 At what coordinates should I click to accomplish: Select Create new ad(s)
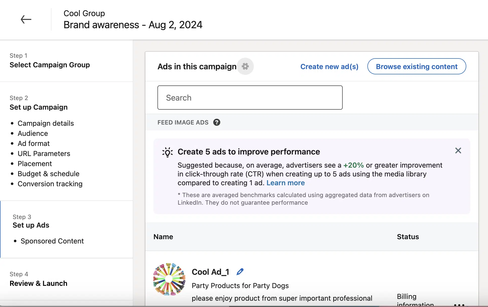point(329,66)
